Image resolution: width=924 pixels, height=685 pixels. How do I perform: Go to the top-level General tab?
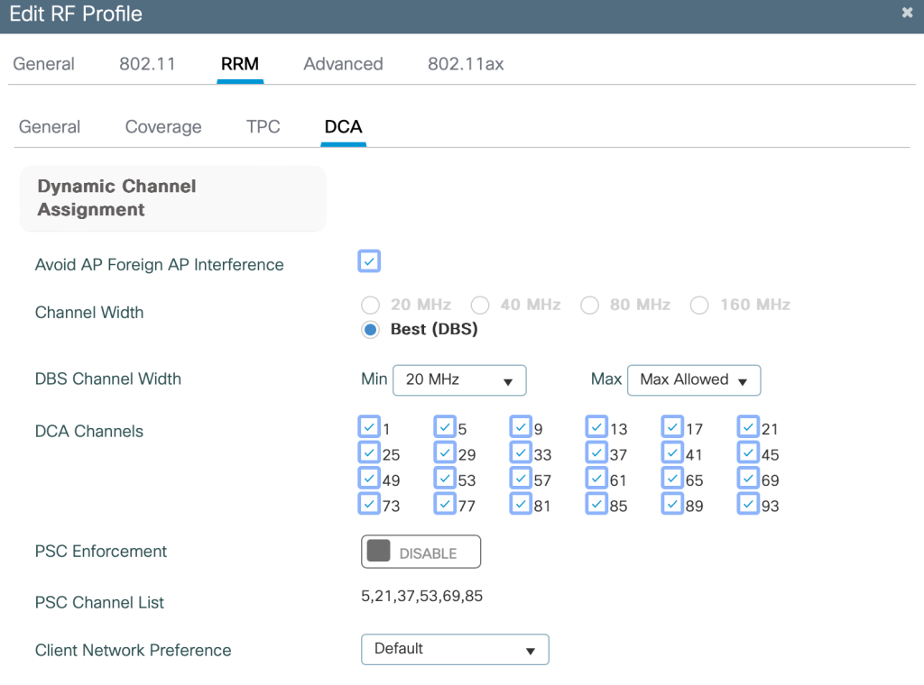point(43,64)
